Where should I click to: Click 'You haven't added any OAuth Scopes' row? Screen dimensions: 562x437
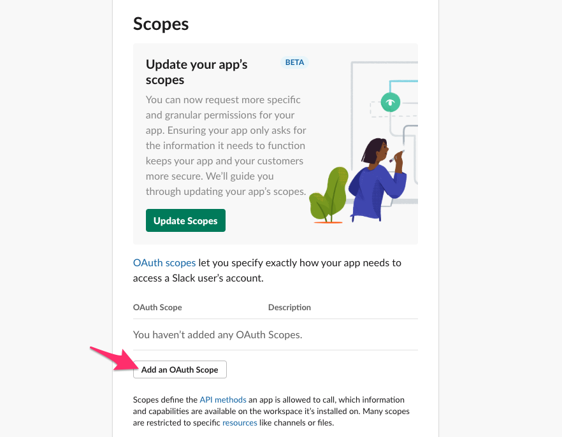(275, 334)
